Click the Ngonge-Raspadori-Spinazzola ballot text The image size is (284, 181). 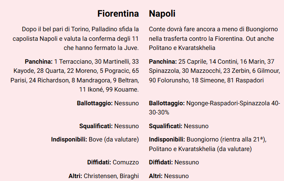[x=233, y=103]
